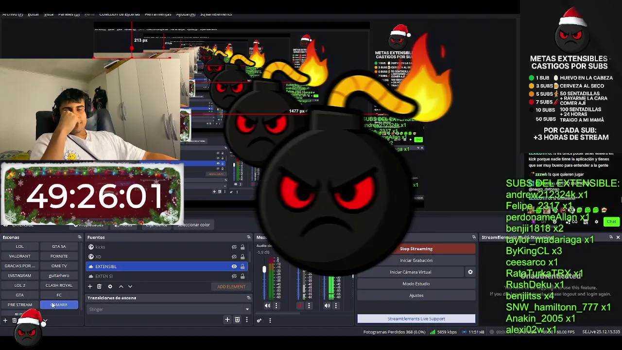
Task: Open Ayuda menu
Action: (x=186, y=14)
